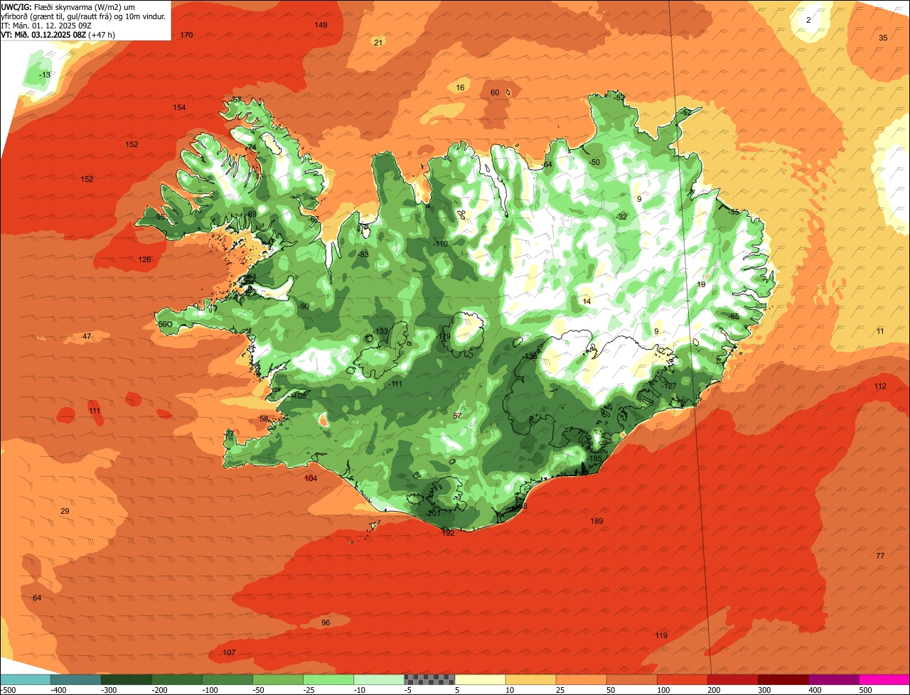Click the valid time 'VT: Mið. 03.12.2025 08Z (+47 h)'

click(58, 34)
